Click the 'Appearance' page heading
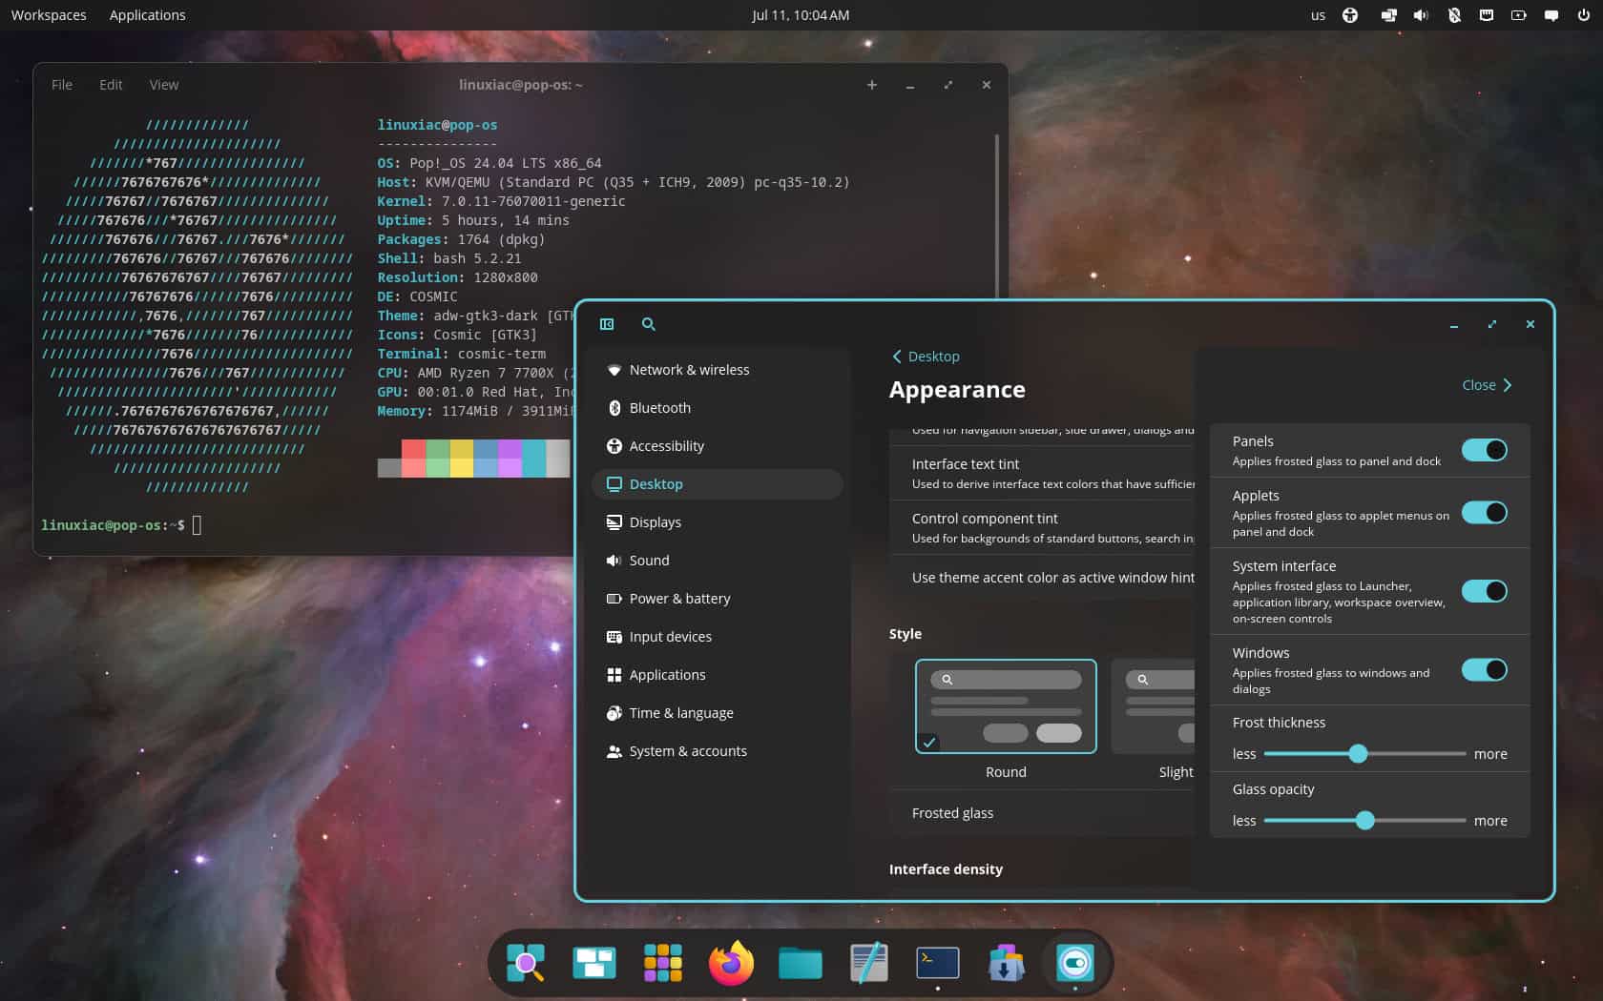 [957, 390]
